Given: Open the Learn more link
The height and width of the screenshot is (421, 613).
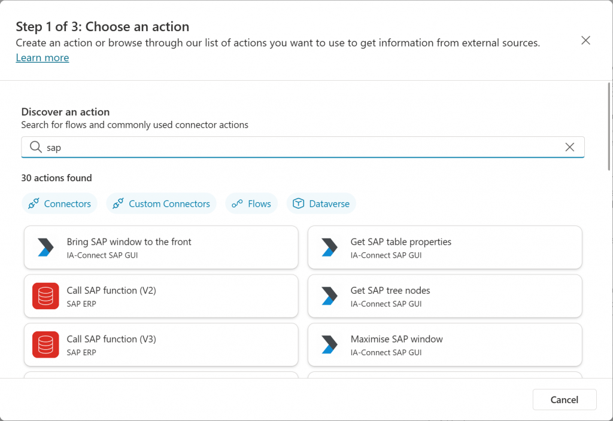Looking at the screenshot, I should tap(42, 57).
